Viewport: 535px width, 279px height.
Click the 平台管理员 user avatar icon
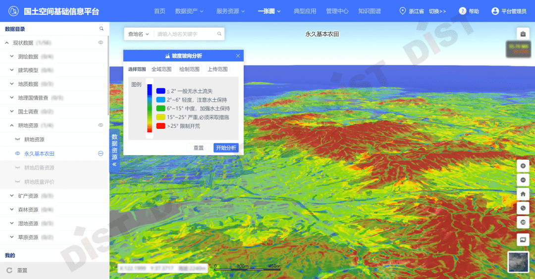click(x=495, y=11)
